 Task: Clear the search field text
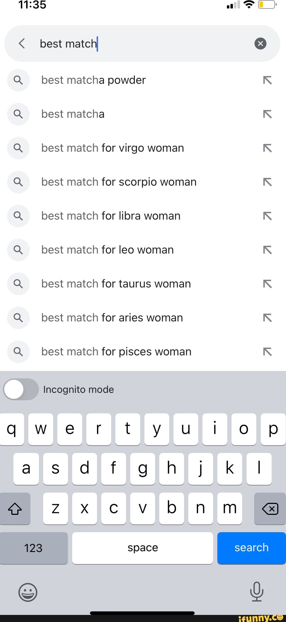(x=260, y=43)
